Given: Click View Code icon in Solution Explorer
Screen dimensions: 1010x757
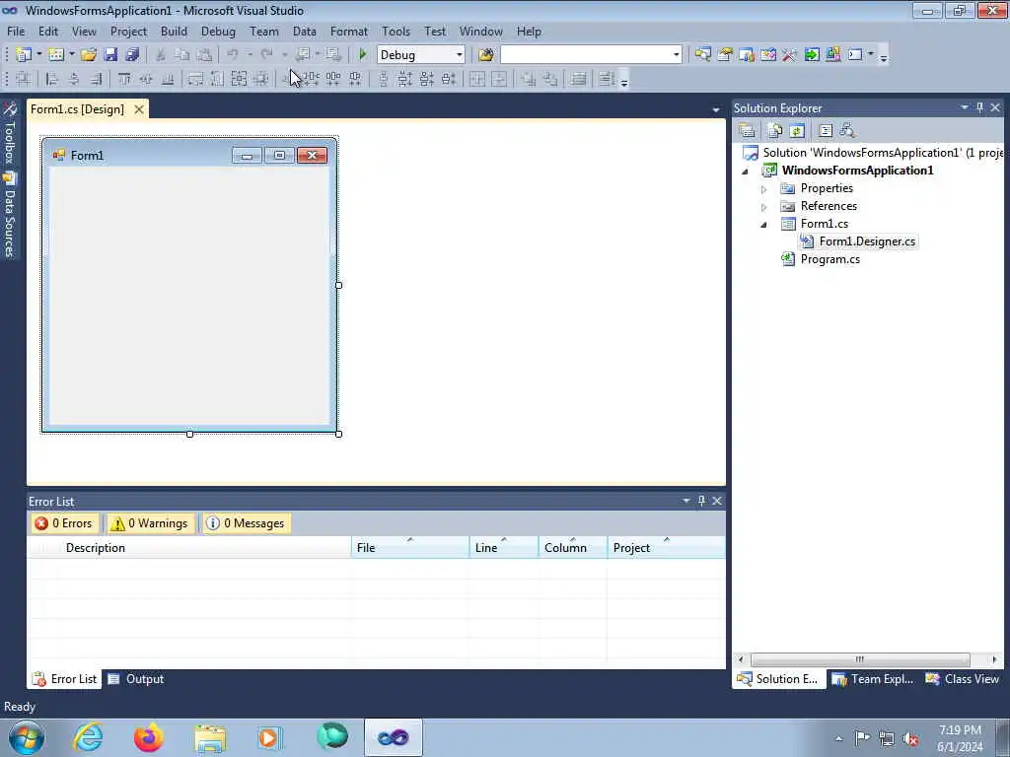Looking at the screenshot, I should (x=826, y=131).
